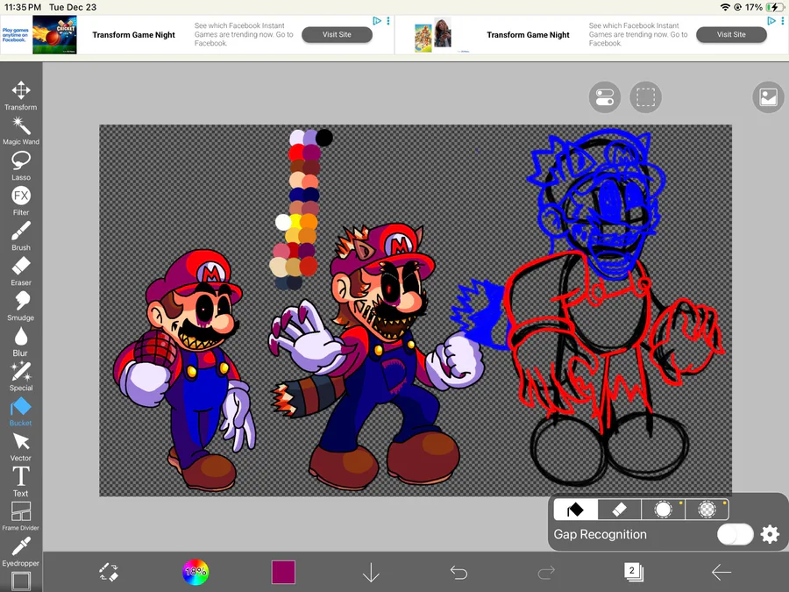Tap the white palette dot on canvas
789x592 pixels.
(283, 222)
